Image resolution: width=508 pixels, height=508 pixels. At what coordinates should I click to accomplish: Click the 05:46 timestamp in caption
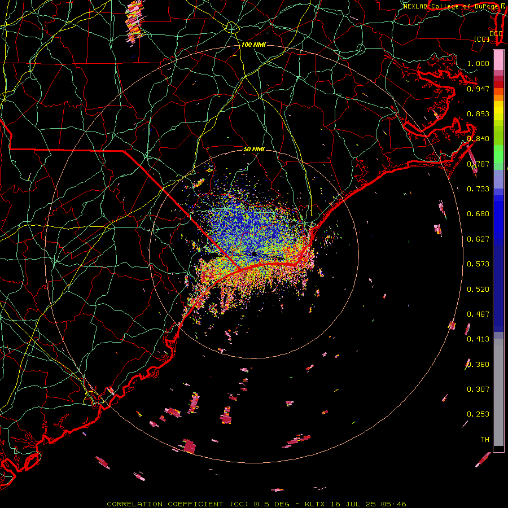[x=393, y=504]
